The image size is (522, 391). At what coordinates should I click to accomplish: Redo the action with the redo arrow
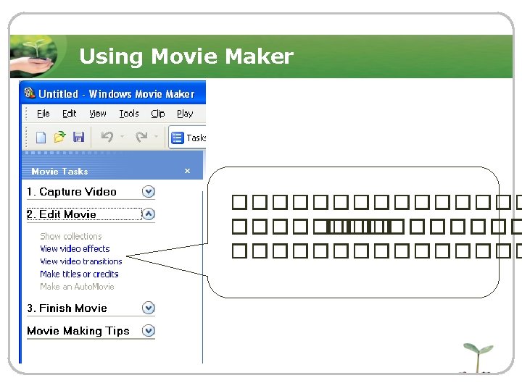point(141,137)
